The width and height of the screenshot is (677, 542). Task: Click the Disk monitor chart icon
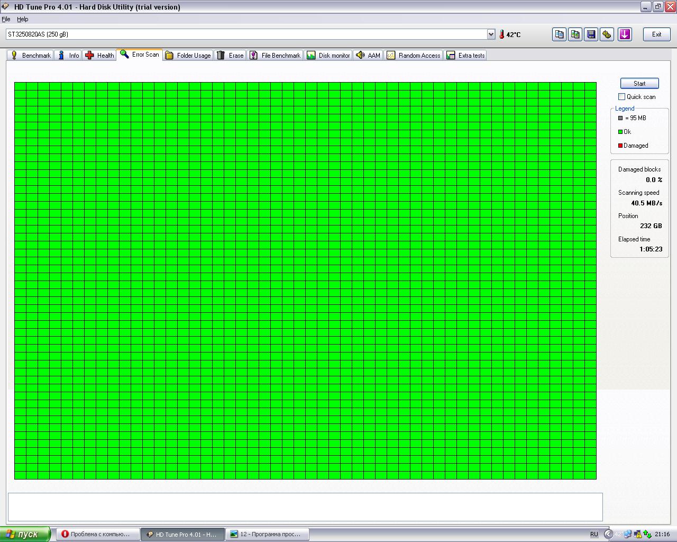point(311,55)
